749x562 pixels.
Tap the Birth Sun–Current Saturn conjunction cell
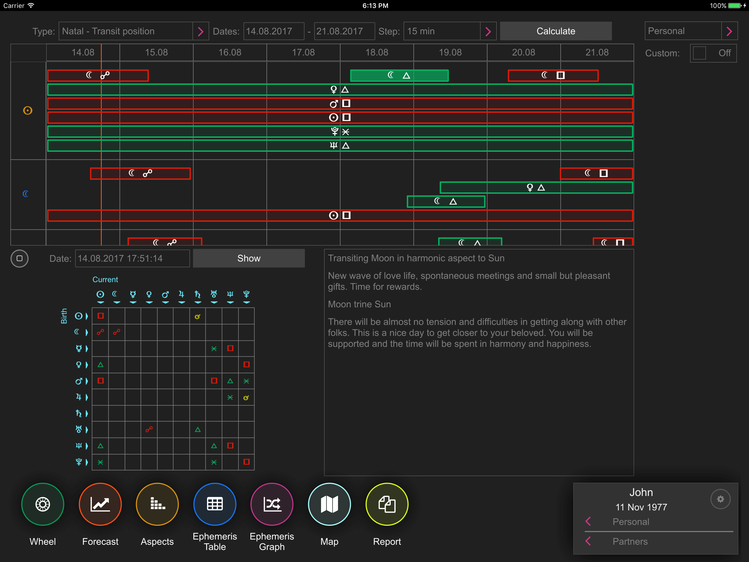coord(198,316)
